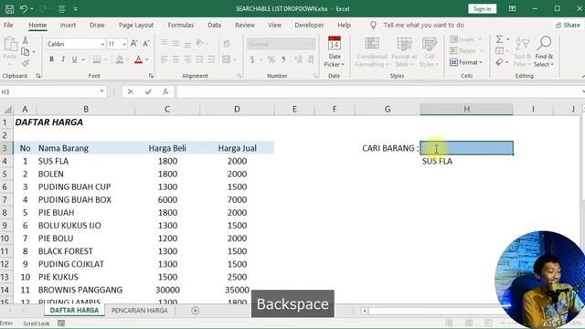
Task: Undo the last action
Action: coord(24,8)
